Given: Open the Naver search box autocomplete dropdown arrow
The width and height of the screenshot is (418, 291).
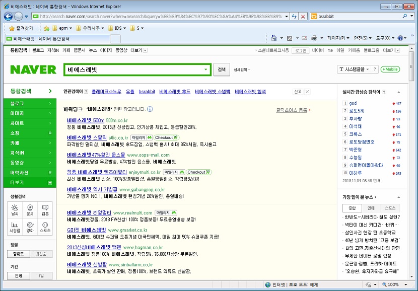Looking at the screenshot, I should point(205,69).
